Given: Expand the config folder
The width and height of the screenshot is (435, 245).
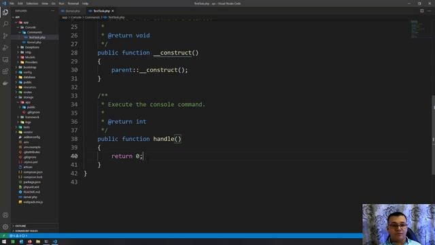Looking at the screenshot, I should pyautogui.click(x=27, y=73).
